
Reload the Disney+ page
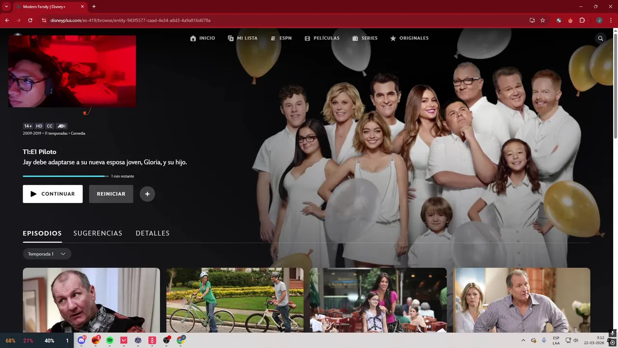tap(30, 20)
